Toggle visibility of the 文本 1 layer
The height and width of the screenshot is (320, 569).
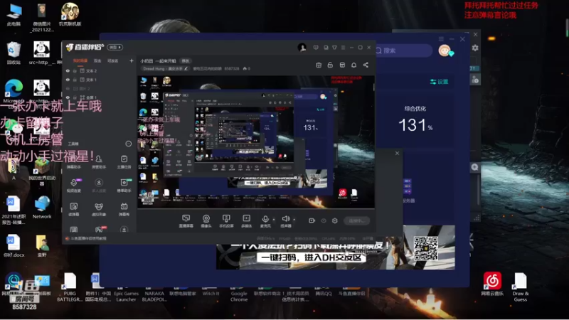pos(68,80)
